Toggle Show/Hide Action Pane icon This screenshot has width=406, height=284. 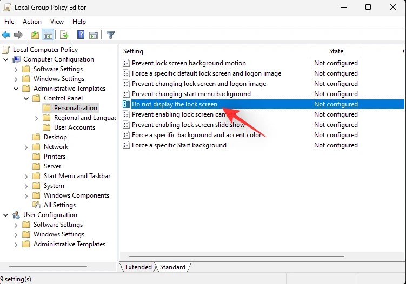point(93,35)
